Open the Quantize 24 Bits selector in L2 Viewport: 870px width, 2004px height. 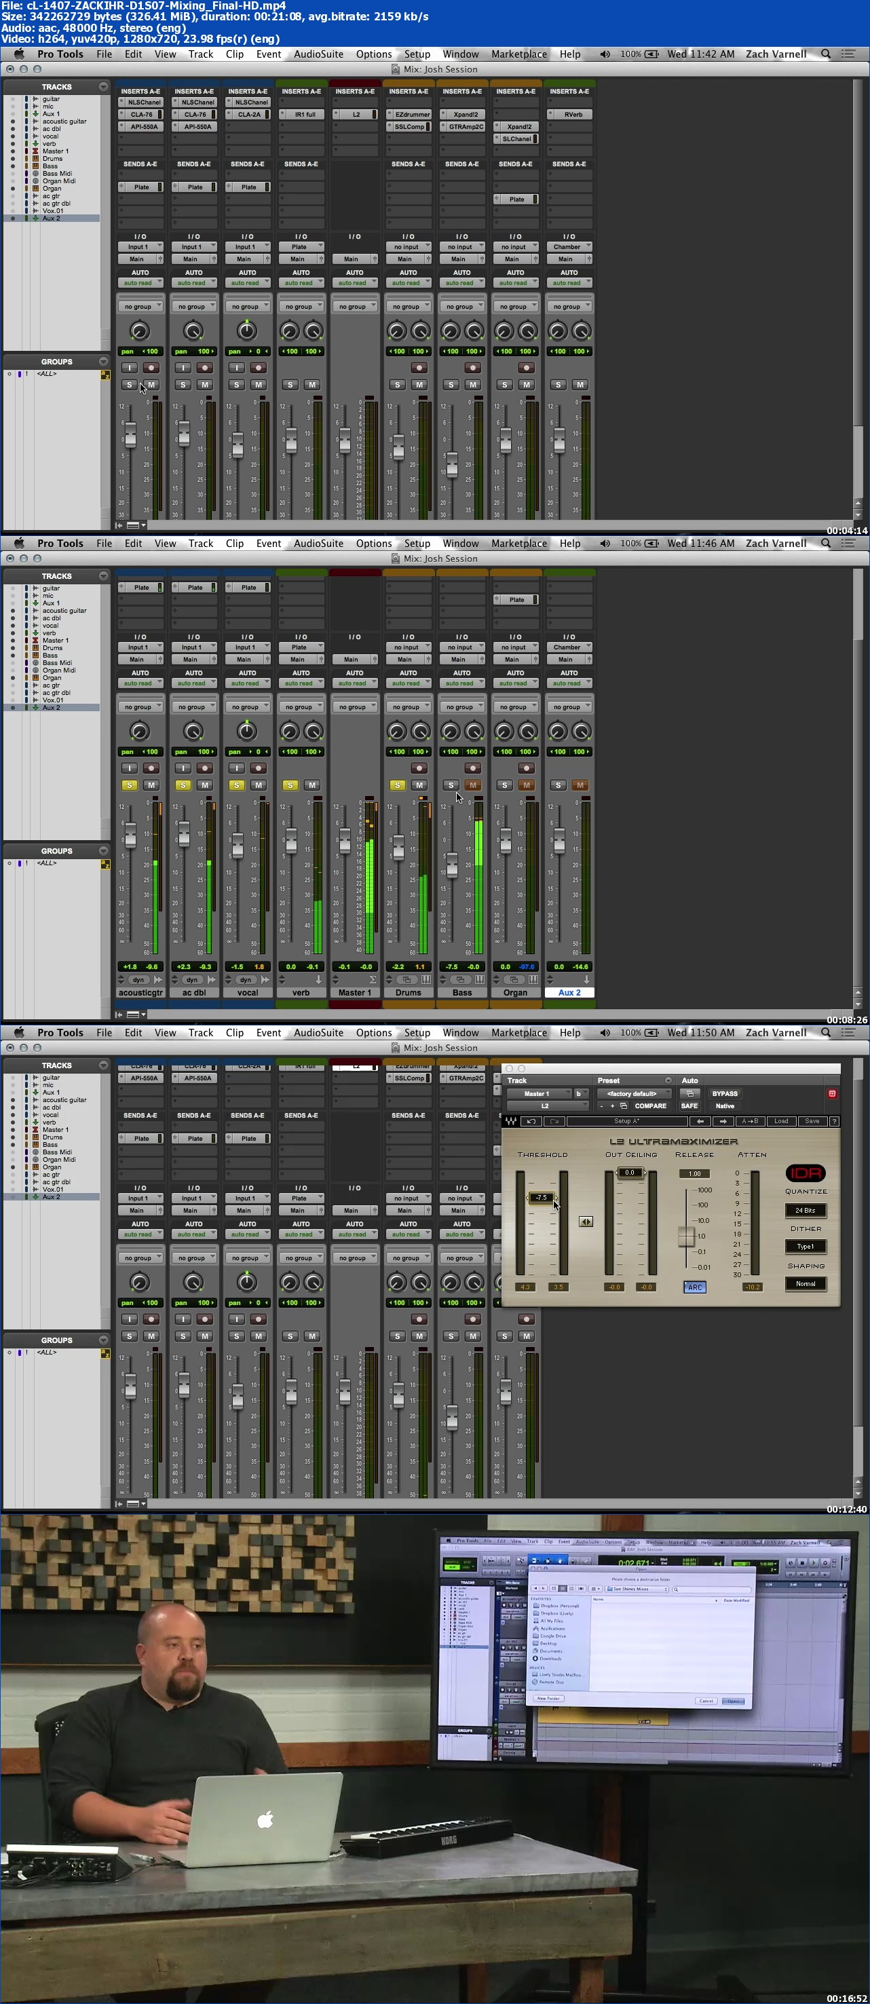(x=805, y=1211)
